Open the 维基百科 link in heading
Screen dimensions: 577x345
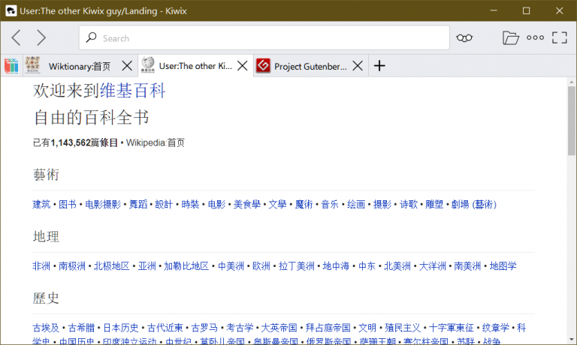(133, 91)
